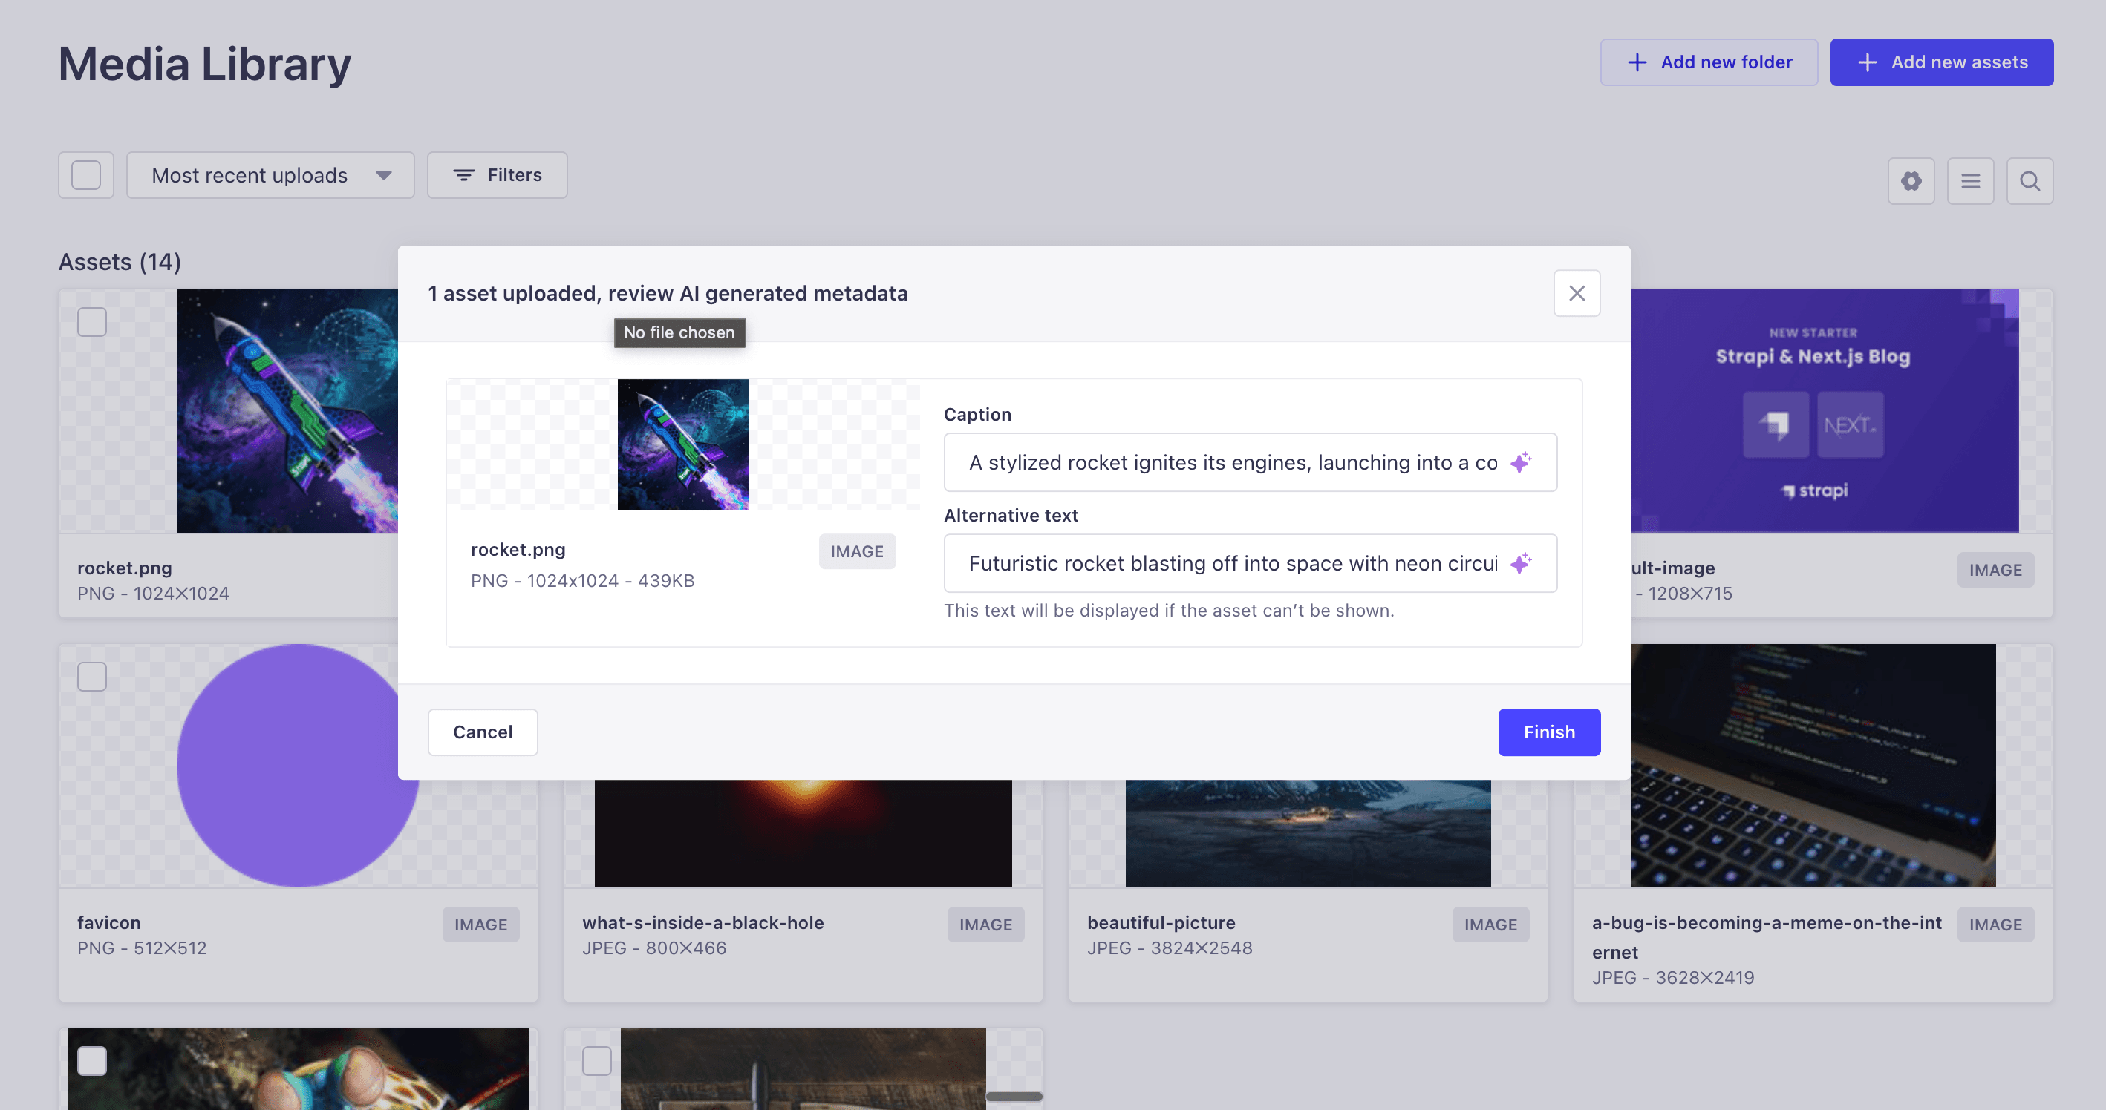Click the dialog's IMAGE badge for rocket.png
The width and height of the screenshot is (2106, 1110).
click(857, 551)
